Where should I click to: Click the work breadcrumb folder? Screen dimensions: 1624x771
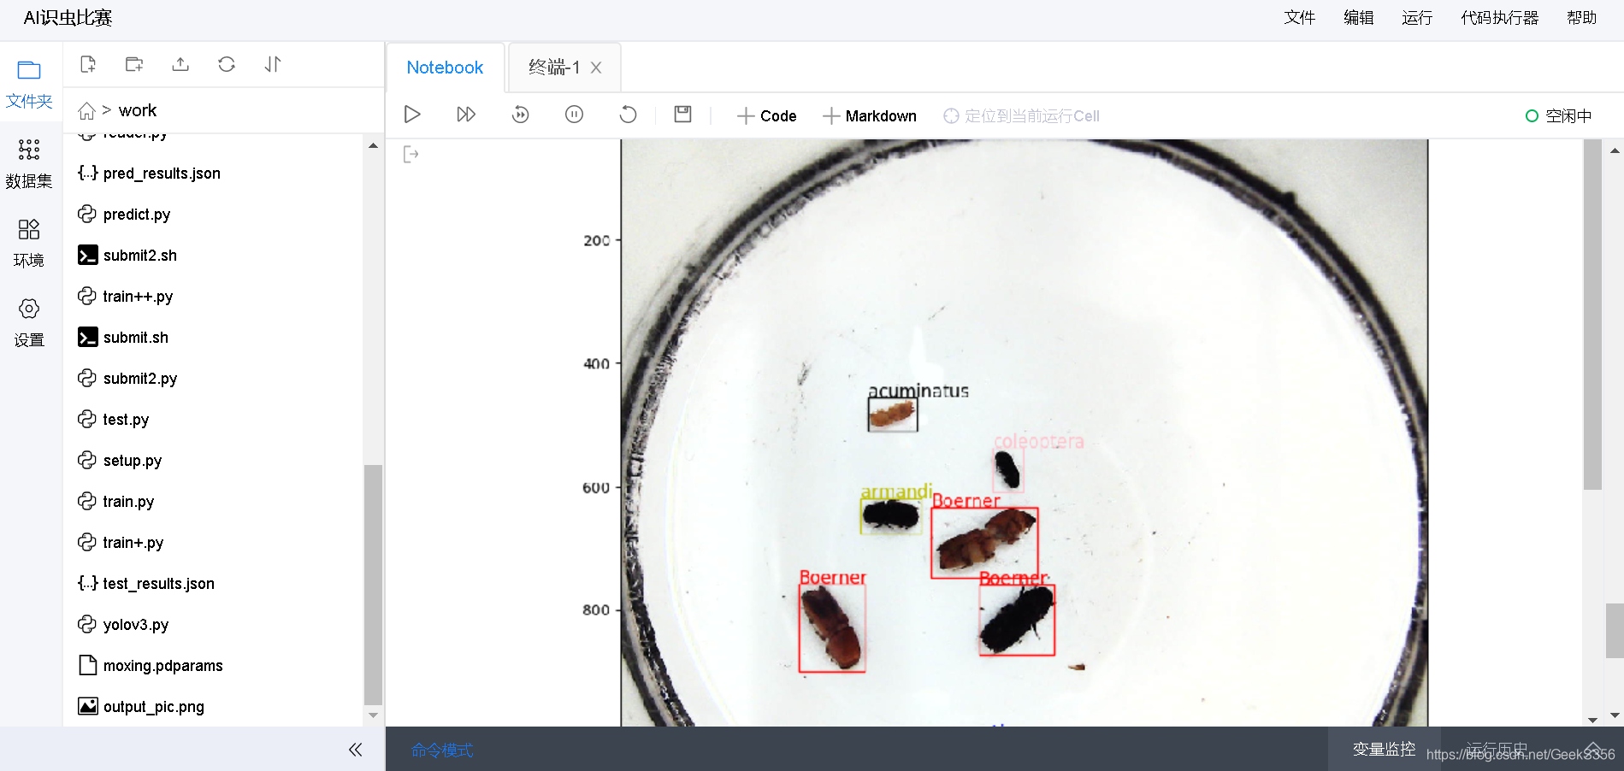[138, 110]
